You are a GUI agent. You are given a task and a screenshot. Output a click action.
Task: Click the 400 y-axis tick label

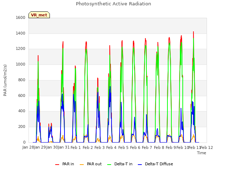click(x=22, y=111)
